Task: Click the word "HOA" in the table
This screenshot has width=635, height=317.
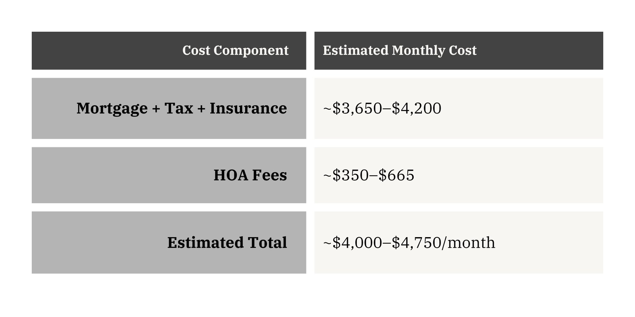Action: (x=231, y=175)
